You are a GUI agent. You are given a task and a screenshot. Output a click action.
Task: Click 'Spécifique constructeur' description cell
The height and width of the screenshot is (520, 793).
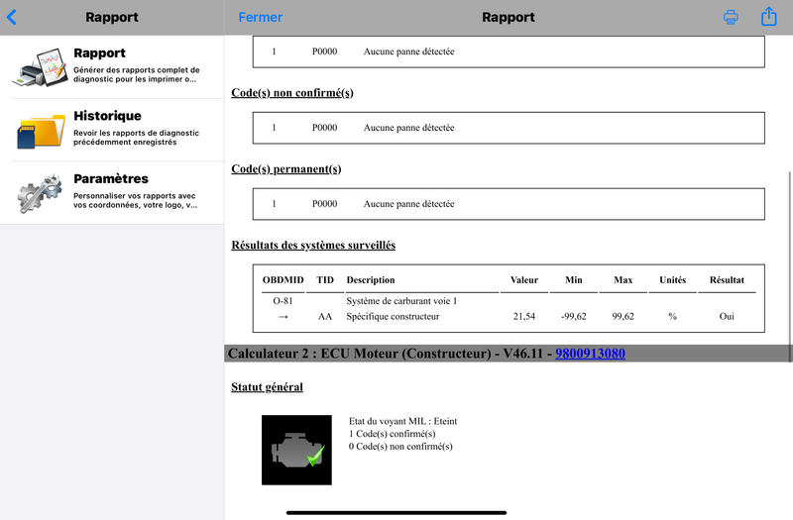click(x=393, y=317)
